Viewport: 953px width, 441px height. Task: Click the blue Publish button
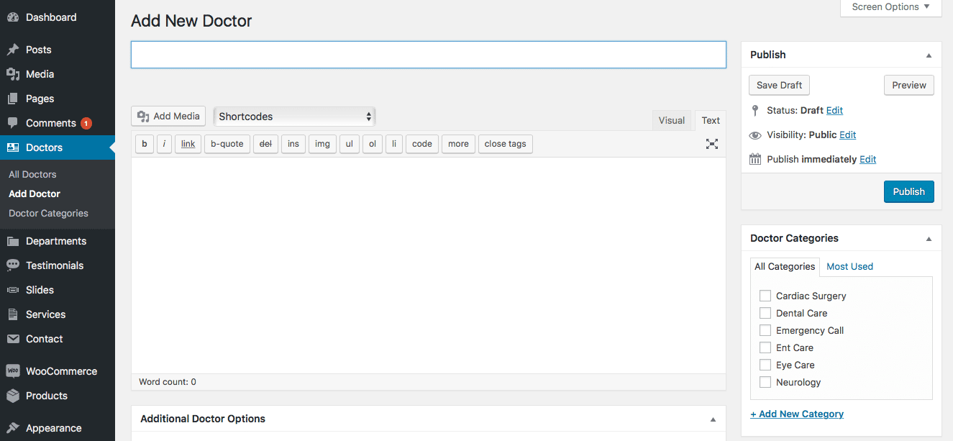tap(909, 191)
